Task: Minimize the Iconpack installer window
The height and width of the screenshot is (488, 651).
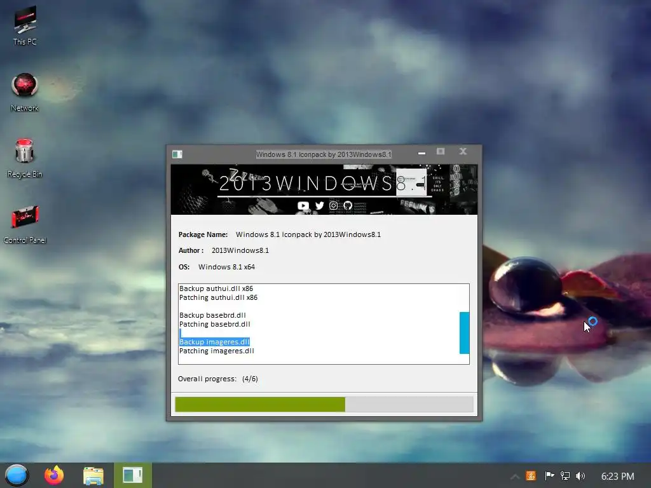Action: coord(422,152)
